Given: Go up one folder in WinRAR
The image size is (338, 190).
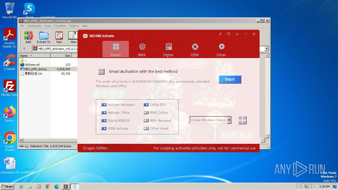Looking at the screenshot, I should coord(24,49).
